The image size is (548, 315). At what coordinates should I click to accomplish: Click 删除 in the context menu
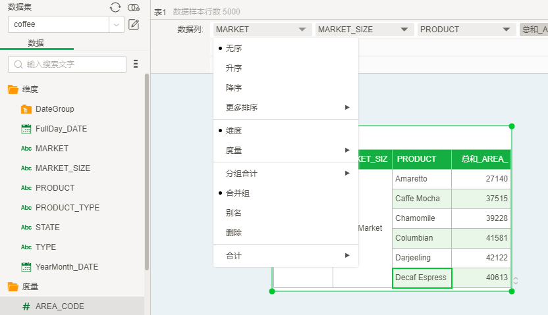[x=234, y=233]
